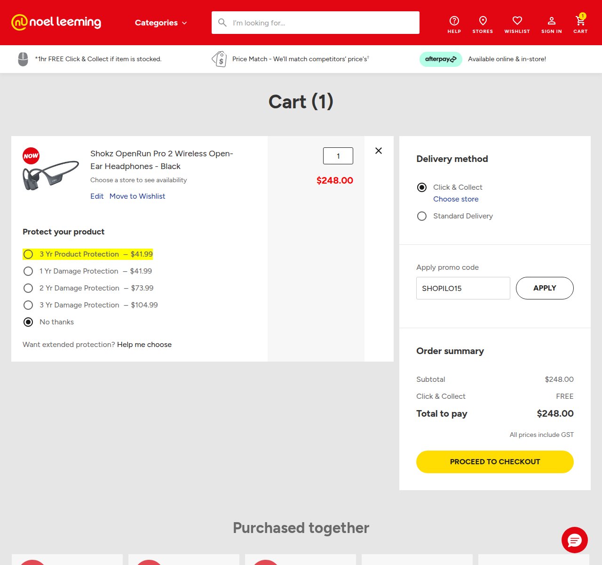Click the magnifying glass search icon
Viewport: 602px width, 565px height.
click(x=222, y=23)
